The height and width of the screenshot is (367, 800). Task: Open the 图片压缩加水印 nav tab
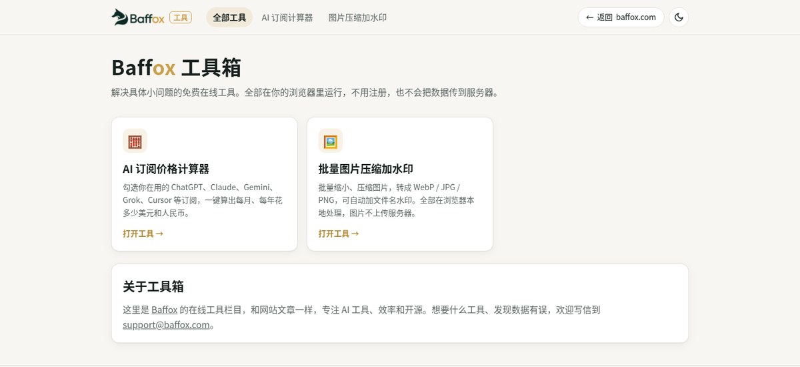click(x=357, y=17)
